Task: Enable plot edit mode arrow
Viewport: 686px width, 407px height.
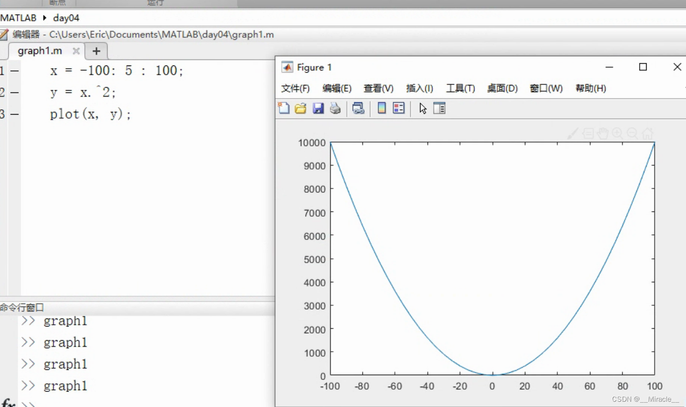Action: 423,108
